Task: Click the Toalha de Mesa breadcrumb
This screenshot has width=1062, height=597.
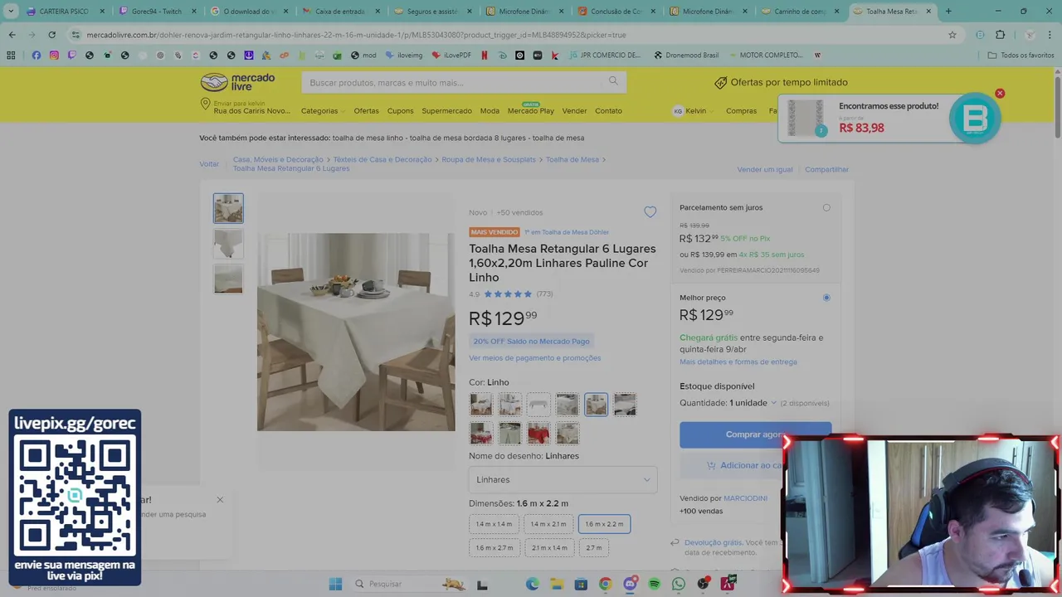Action: pyautogui.click(x=572, y=159)
